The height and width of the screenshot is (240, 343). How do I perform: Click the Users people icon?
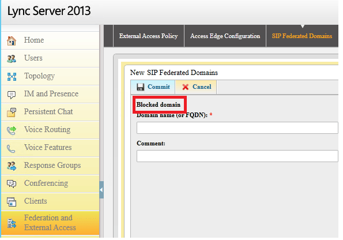click(x=12, y=58)
